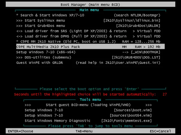
Task: Open DOS-utilites (submenu) entry
Action: (90, 57)
